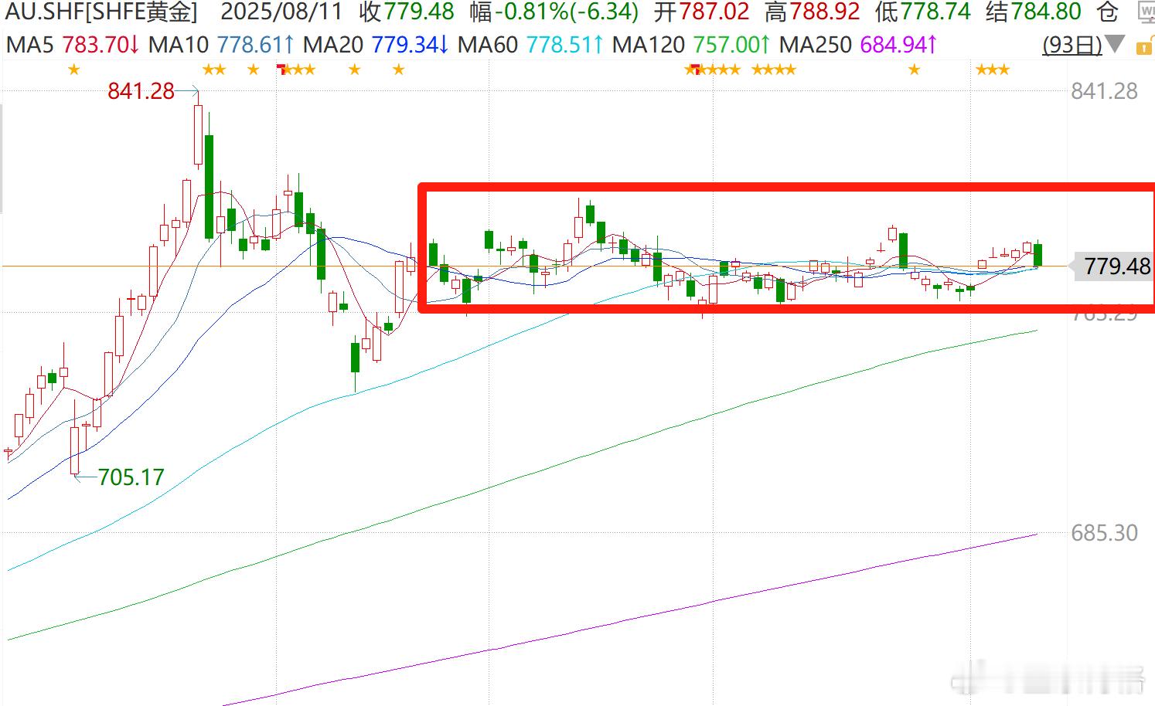The width and height of the screenshot is (1155, 706).
Task: Click the change value 幅-0.81%(-6.34)
Action: coord(554,12)
